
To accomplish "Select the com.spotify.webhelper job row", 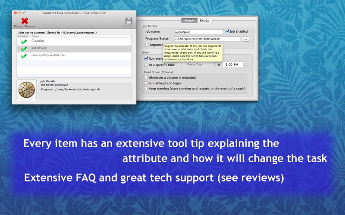I will click(73, 56).
